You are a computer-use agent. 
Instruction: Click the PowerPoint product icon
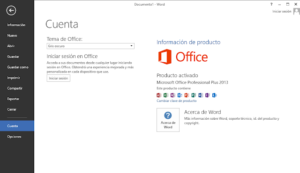point(187,95)
